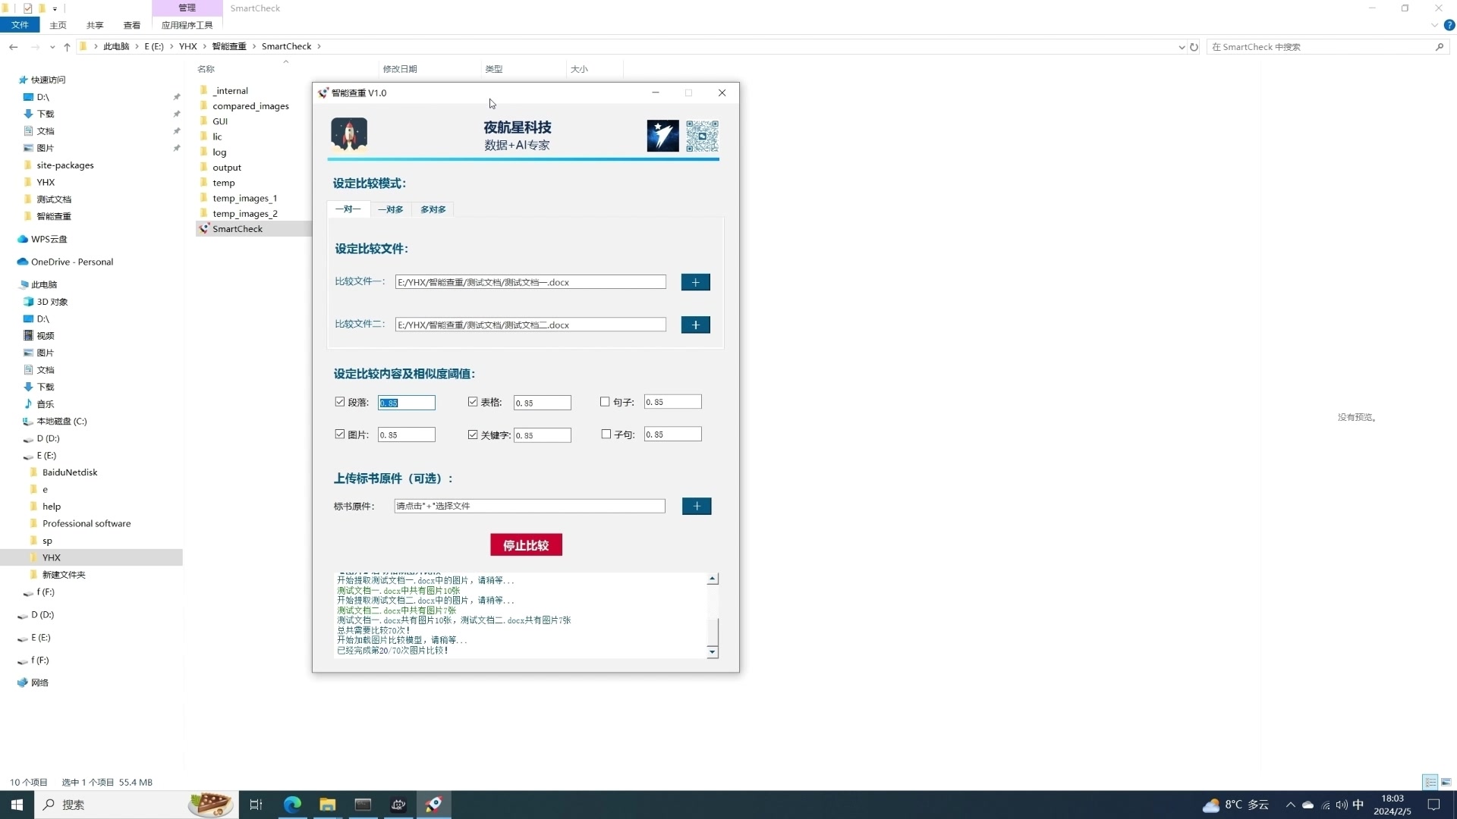This screenshot has width=1457, height=819.
Task: Toggle the 表格 checkbox
Action: coord(473,402)
